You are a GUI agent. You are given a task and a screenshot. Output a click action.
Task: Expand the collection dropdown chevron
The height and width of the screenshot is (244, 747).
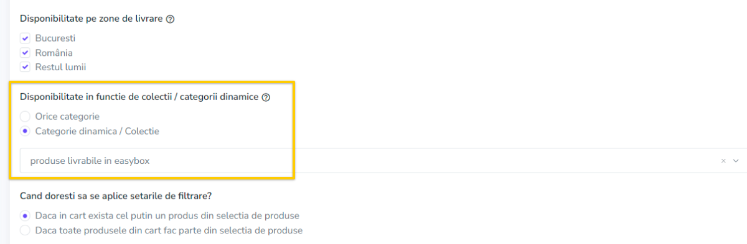point(736,161)
